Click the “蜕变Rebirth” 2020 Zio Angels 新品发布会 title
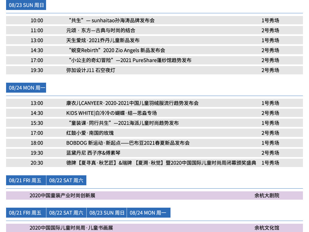This screenshot has width=309, height=232. 117,50
